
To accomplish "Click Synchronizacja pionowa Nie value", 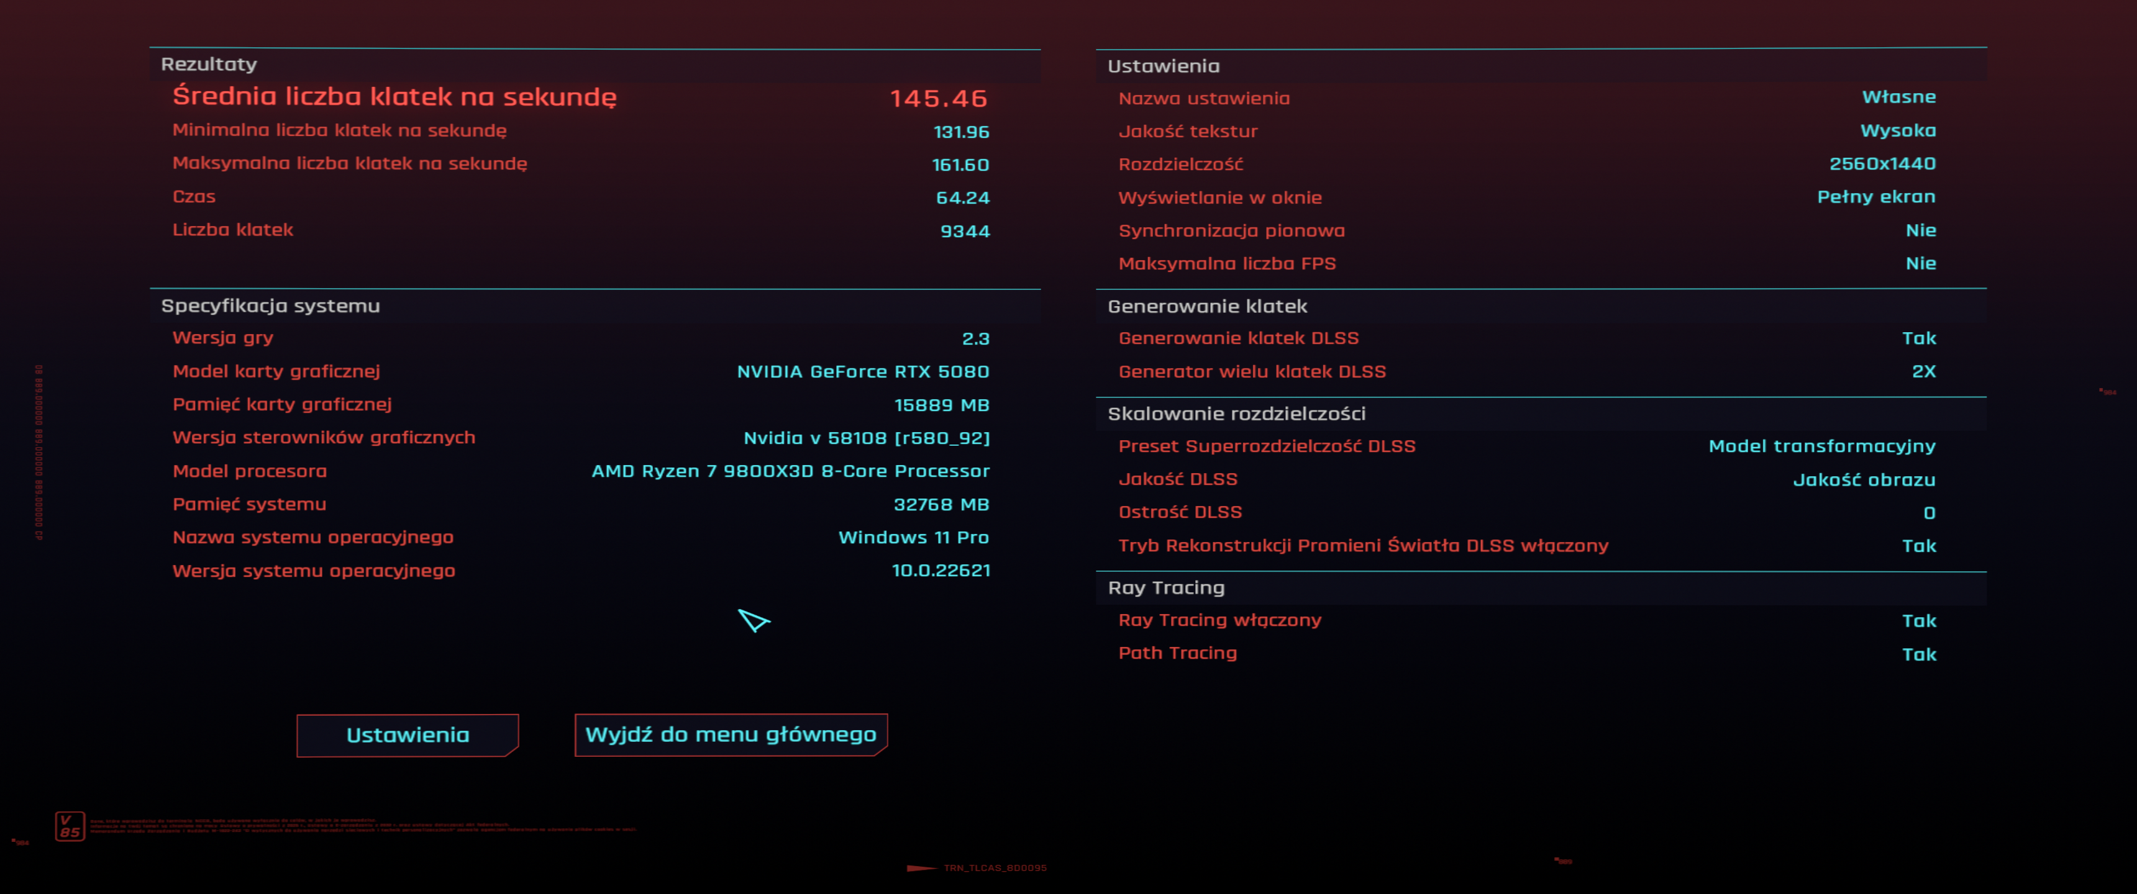I will [x=1920, y=230].
